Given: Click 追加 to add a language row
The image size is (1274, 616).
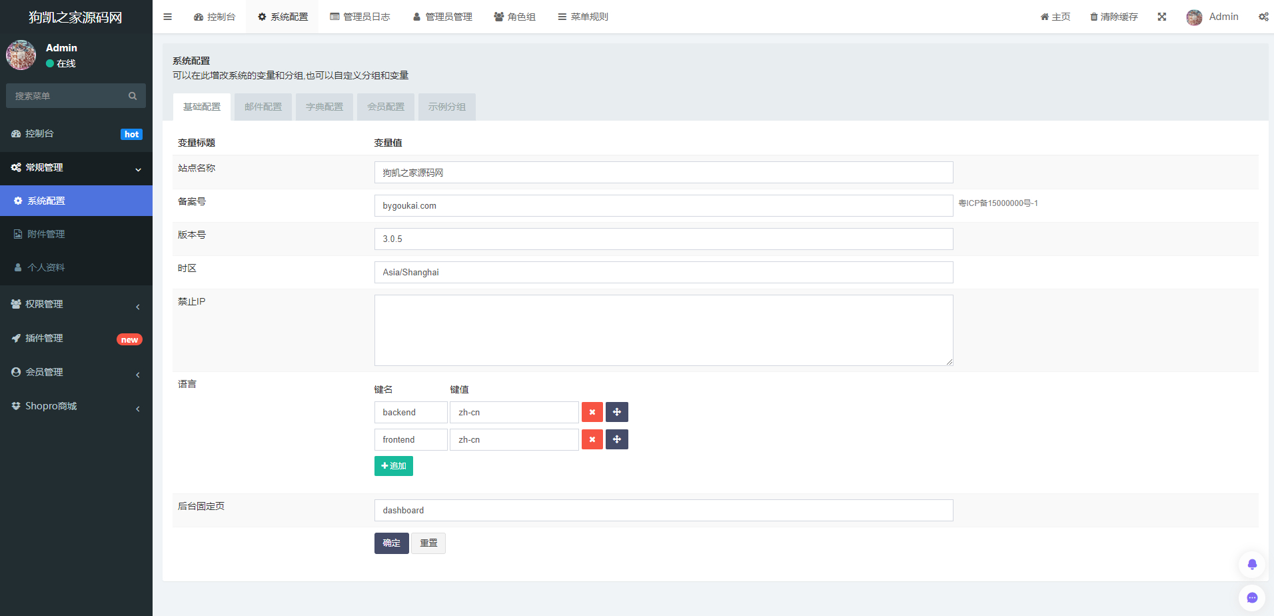Looking at the screenshot, I should coord(393,465).
